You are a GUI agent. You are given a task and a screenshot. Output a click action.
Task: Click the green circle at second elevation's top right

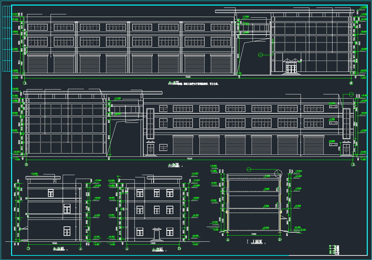click(x=351, y=94)
